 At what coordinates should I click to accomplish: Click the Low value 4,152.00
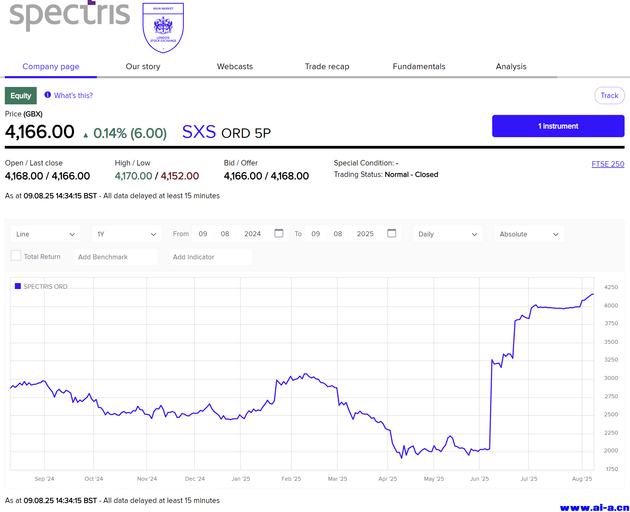pos(180,176)
